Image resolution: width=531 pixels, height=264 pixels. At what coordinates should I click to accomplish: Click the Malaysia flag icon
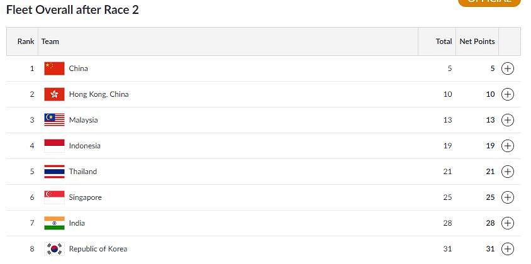coord(54,120)
